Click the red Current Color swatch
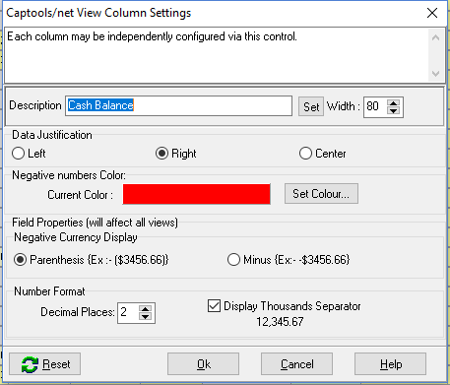The width and height of the screenshot is (450, 385). pos(196,194)
